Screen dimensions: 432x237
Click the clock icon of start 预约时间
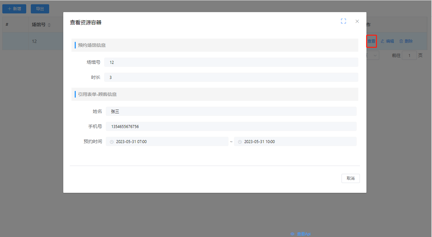(112, 142)
